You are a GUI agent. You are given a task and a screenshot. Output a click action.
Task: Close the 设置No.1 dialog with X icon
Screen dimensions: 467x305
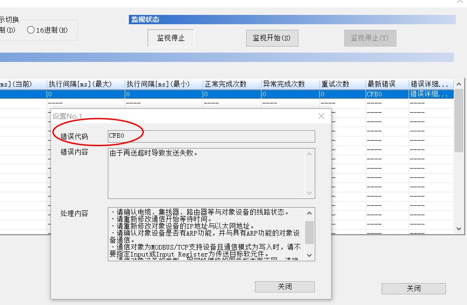point(321,116)
